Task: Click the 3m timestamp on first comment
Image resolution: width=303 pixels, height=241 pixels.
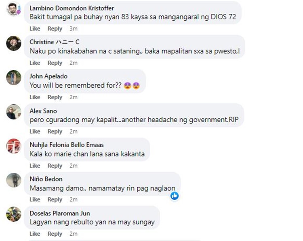Action: pyautogui.click(x=74, y=29)
